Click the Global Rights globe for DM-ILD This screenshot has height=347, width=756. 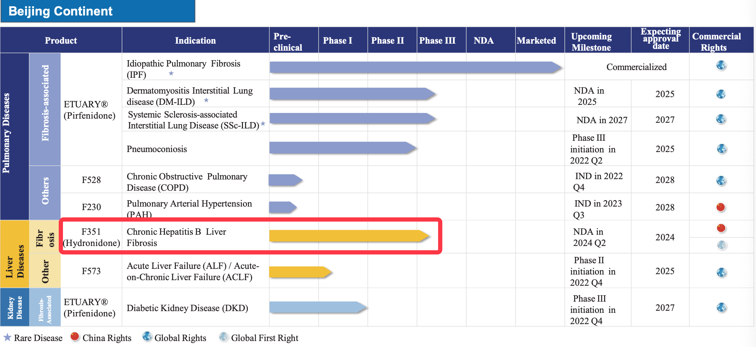coord(721,94)
